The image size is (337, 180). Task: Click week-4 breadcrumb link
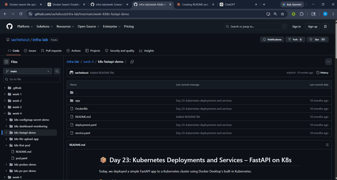[x=89, y=62]
